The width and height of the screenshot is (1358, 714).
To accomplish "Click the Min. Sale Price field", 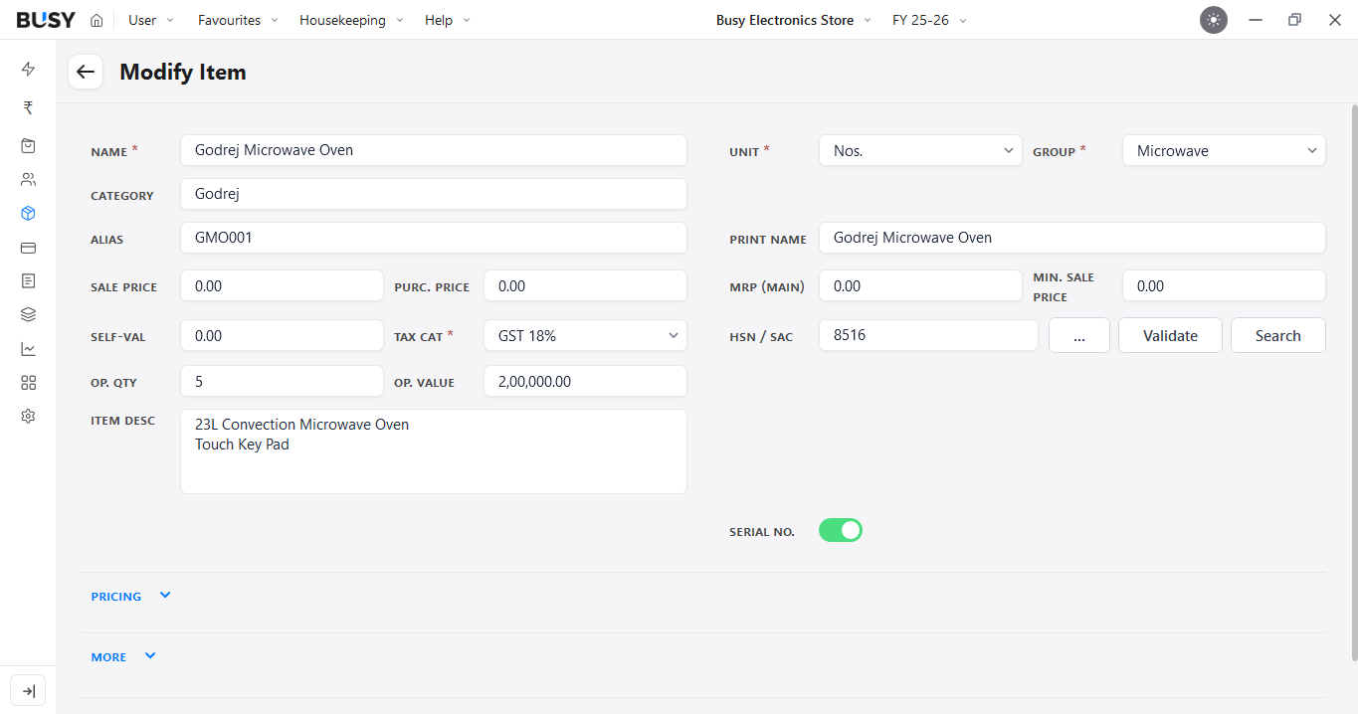I will coord(1224,285).
